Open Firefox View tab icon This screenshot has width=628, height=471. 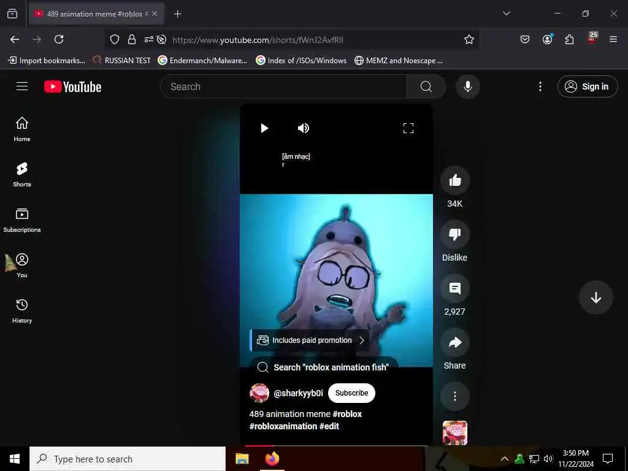(12, 13)
